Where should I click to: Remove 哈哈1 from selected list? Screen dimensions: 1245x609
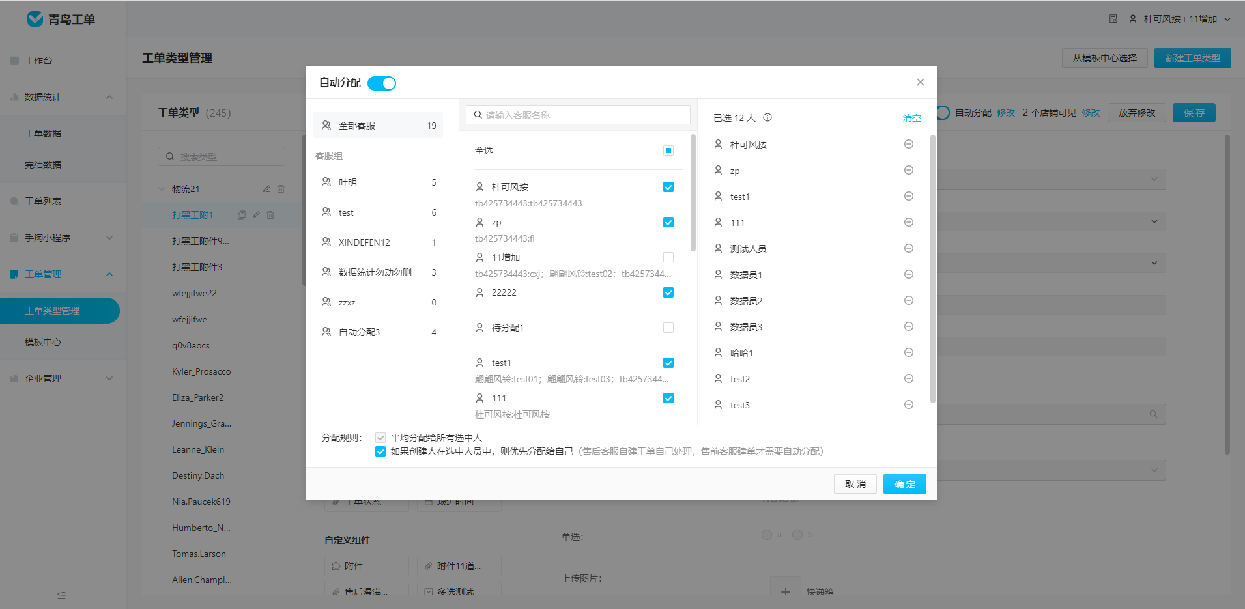pyautogui.click(x=908, y=352)
